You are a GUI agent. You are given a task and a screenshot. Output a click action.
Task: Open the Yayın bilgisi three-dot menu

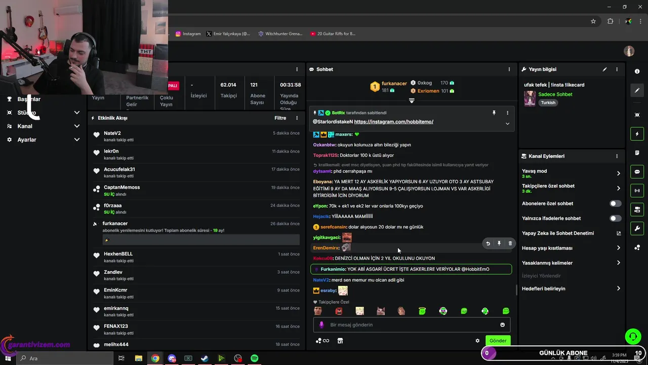coord(617,69)
